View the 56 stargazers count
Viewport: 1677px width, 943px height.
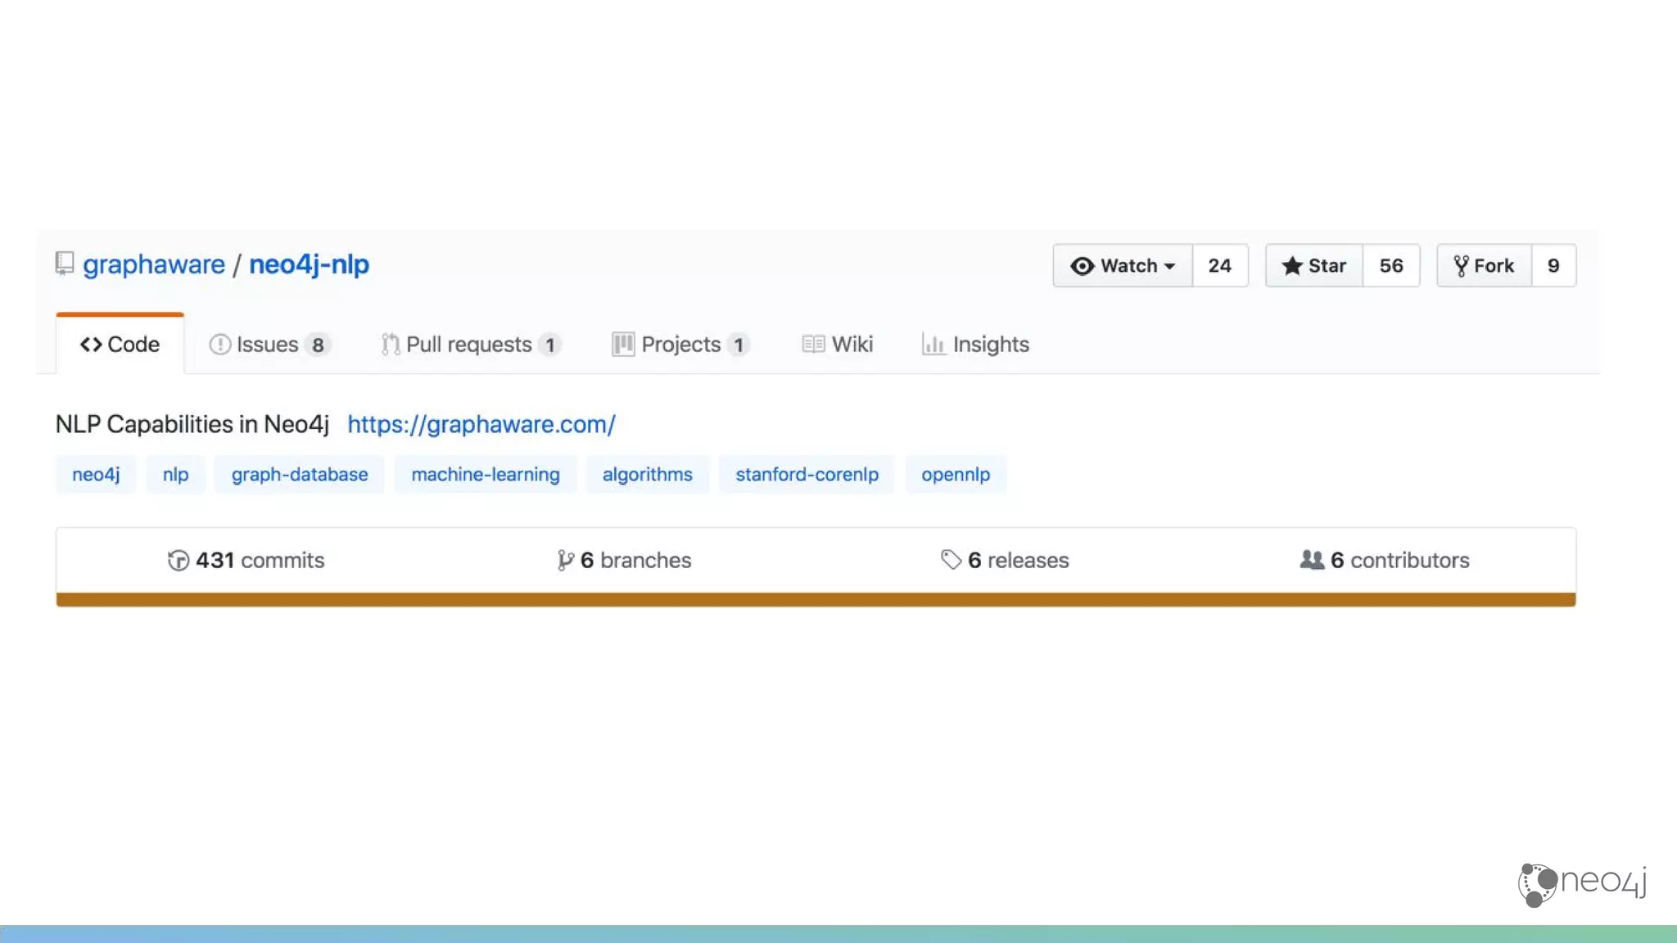[1390, 266]
